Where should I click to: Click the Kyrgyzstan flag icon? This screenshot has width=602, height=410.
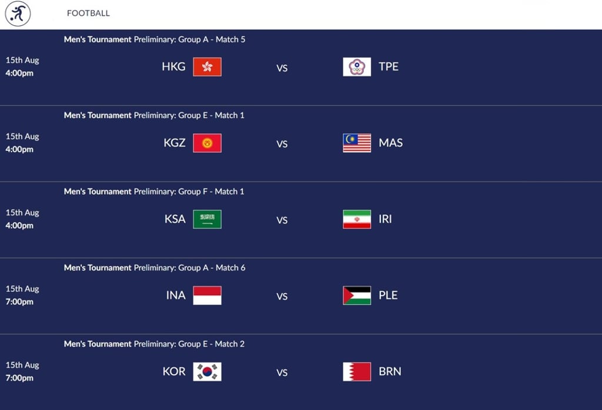pyautogui.click(x=207, y=143)
